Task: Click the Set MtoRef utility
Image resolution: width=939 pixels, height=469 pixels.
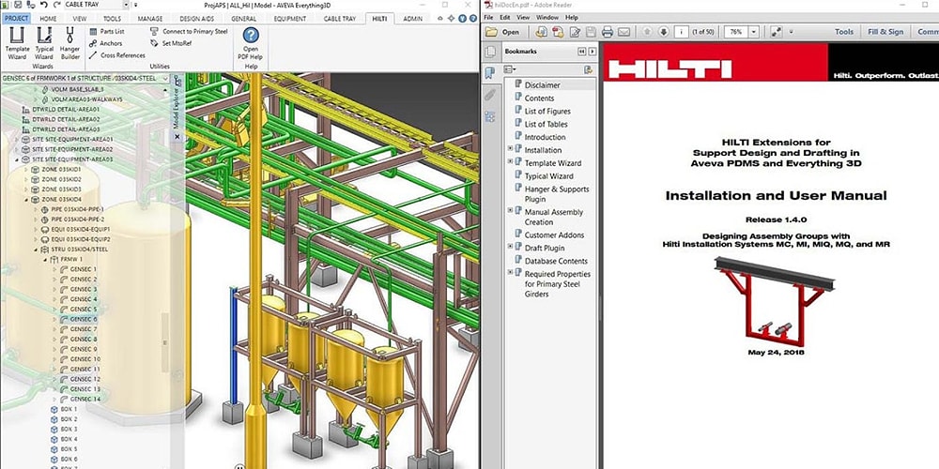Action: tap(171, 43)
